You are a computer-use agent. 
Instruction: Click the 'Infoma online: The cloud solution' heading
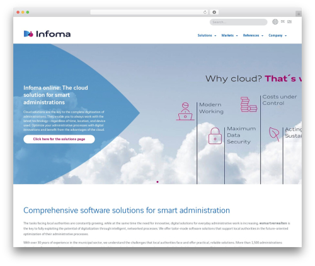pos(55,95)
